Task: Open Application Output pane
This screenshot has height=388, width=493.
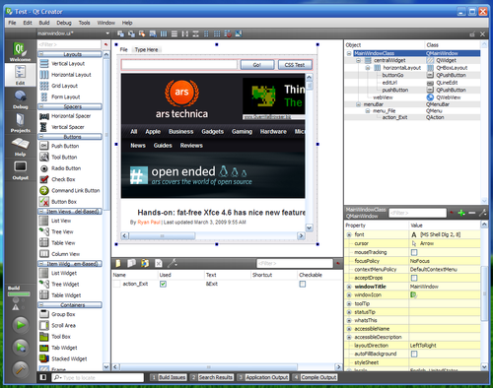Action: pos(263,377)
